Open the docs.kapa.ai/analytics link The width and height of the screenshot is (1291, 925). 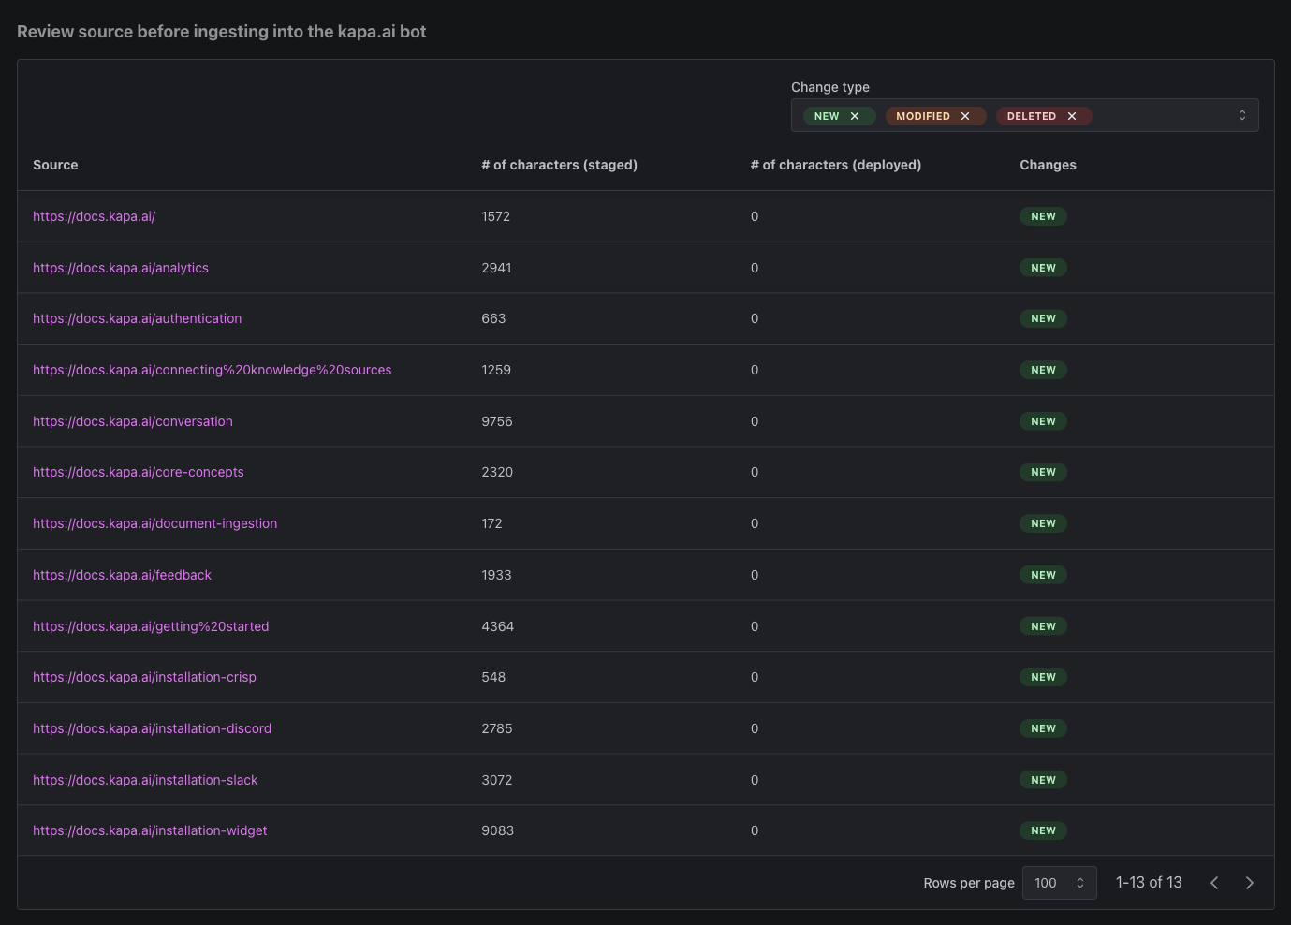click(x=121, y=268)
